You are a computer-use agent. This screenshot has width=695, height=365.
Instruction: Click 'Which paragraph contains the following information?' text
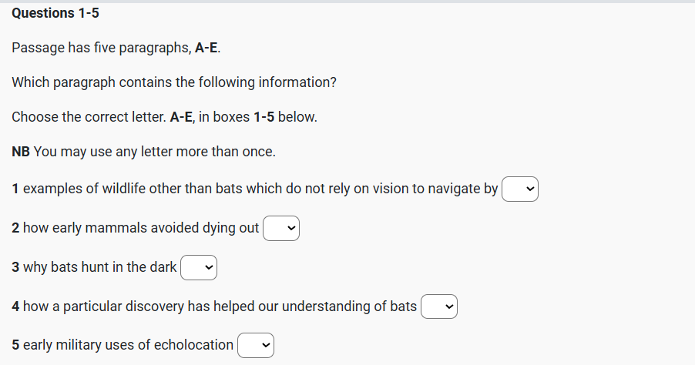coord(174,82)
